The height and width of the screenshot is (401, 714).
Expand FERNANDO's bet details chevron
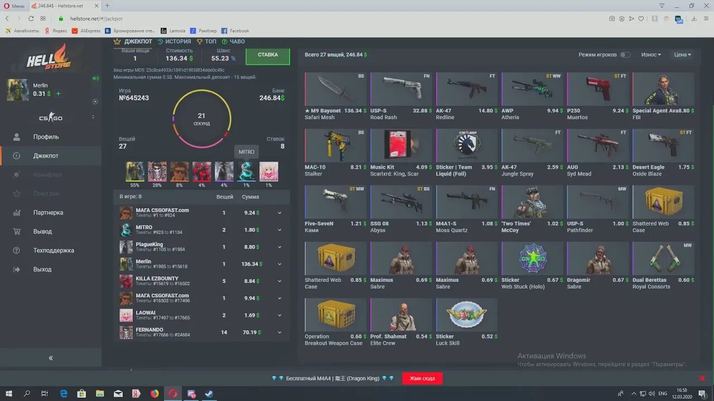(x=279, y=332)
